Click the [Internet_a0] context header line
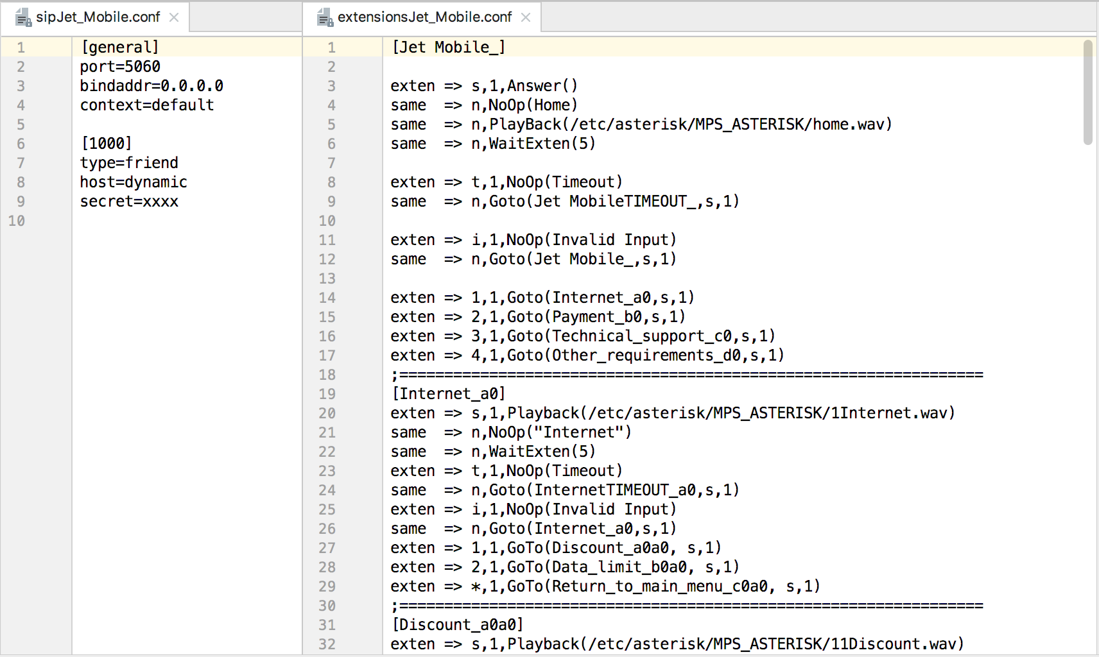 click(448, 394)
